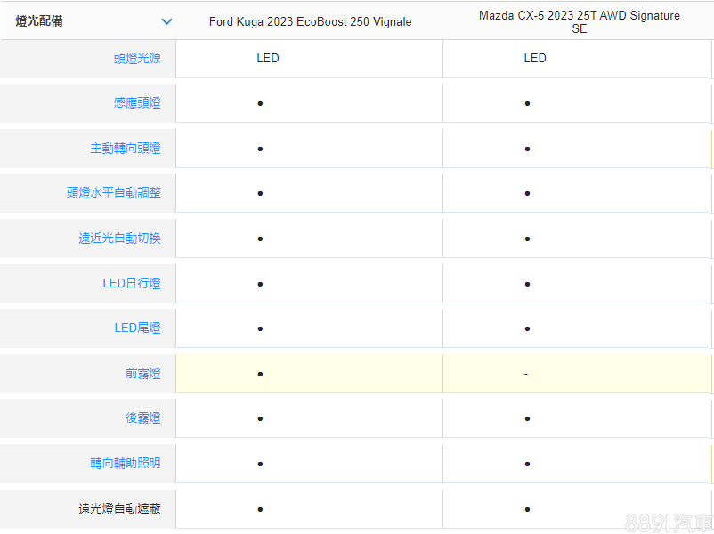The height and width of the screenshot is (534, 714).
Task: Click the 主動轉向頭燈 link
Action: tap(126, 149)
